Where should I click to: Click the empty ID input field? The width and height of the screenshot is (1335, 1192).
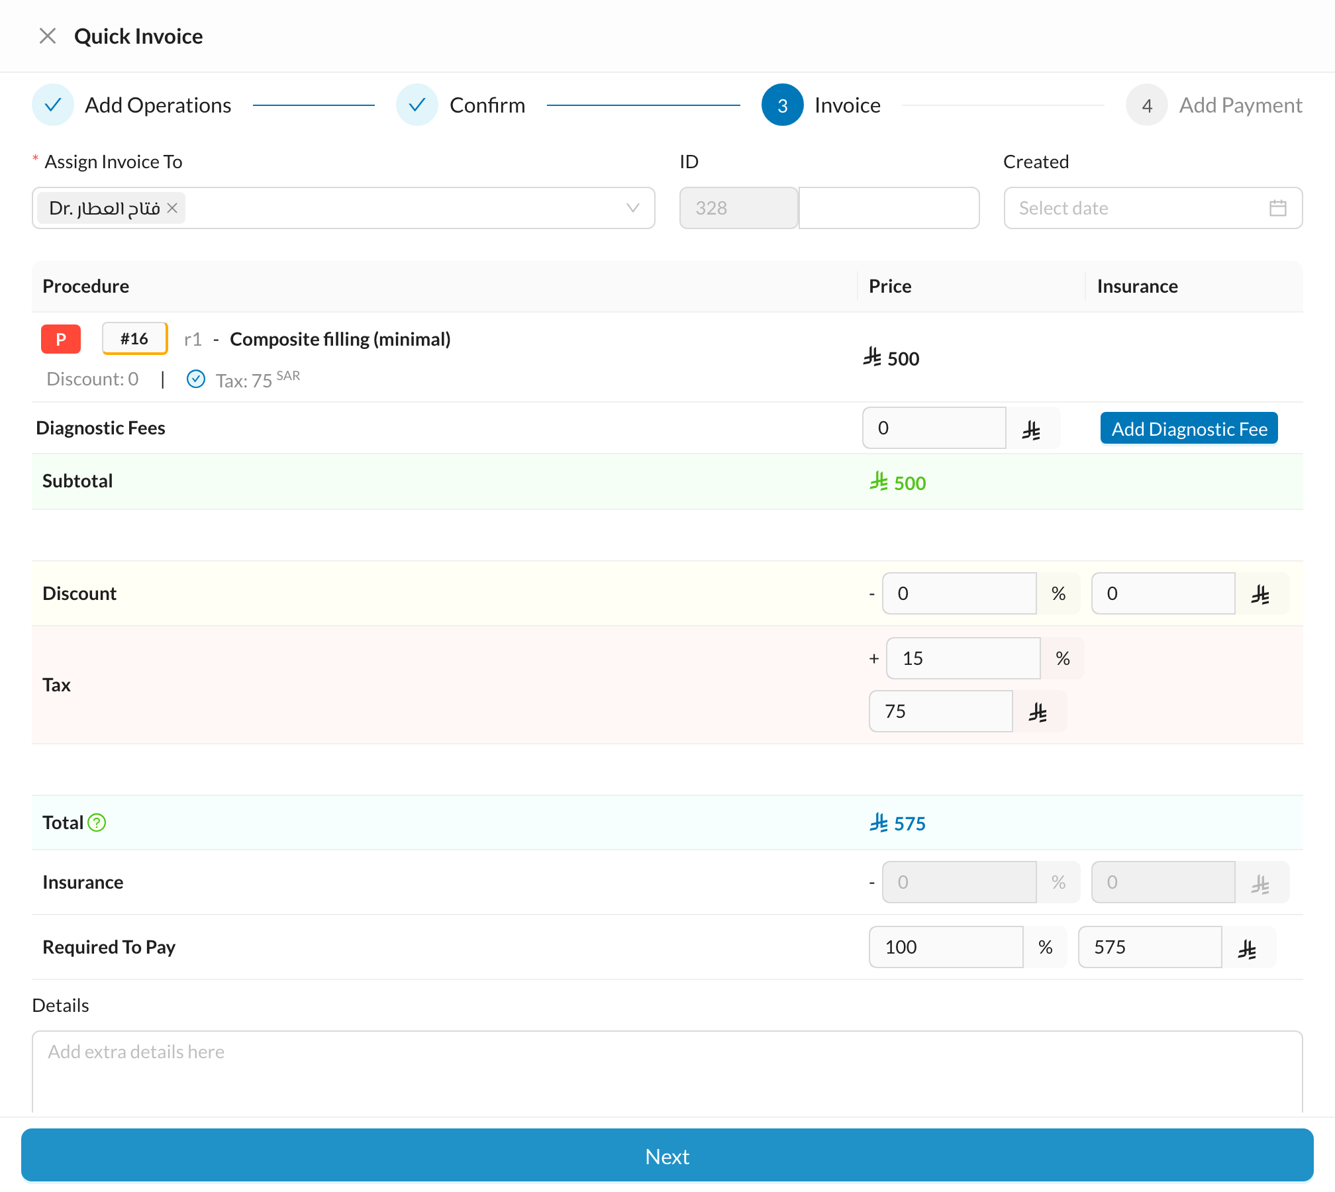889,208
